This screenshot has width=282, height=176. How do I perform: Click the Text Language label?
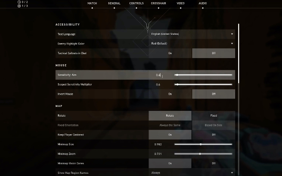[x=66, y=34]
